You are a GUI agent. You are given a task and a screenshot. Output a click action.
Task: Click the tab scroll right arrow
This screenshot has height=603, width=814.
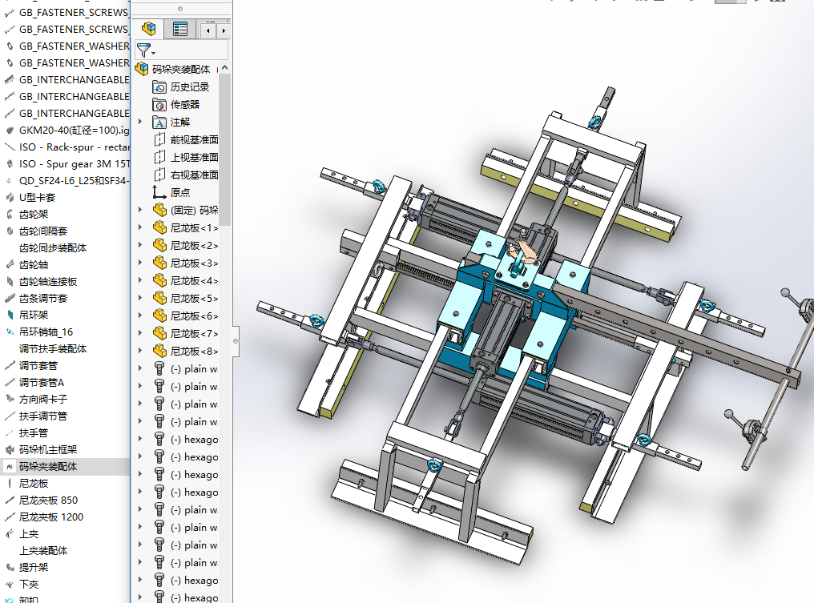coord(224,30)
